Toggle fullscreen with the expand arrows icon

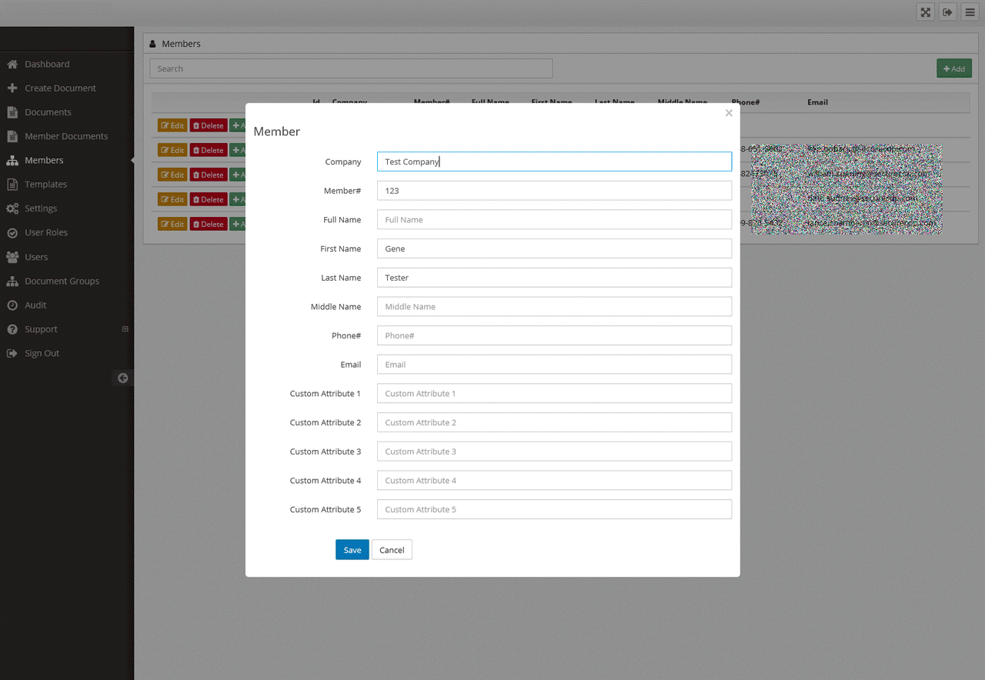926,12
